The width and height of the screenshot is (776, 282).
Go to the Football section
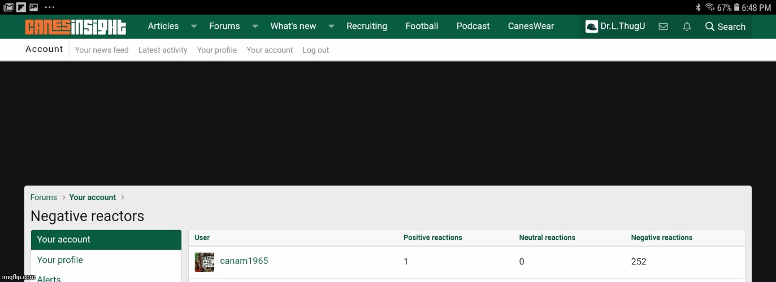(x=422, y=27)
